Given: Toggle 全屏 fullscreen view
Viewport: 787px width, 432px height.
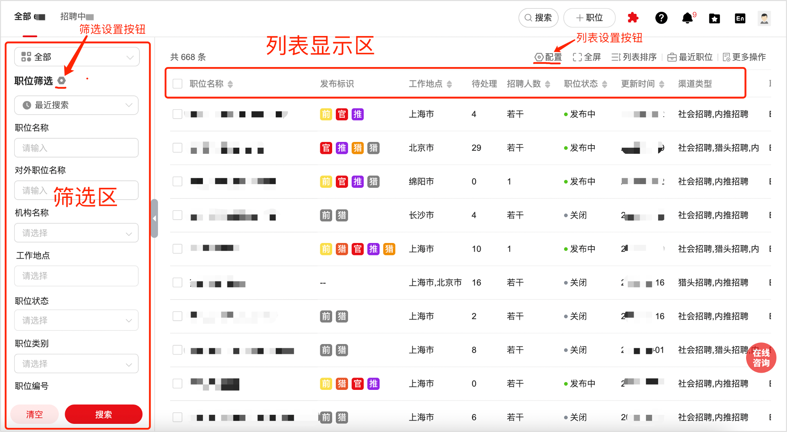Looking at the screenshot, I should pyautogui.click(x=587, y=57).
